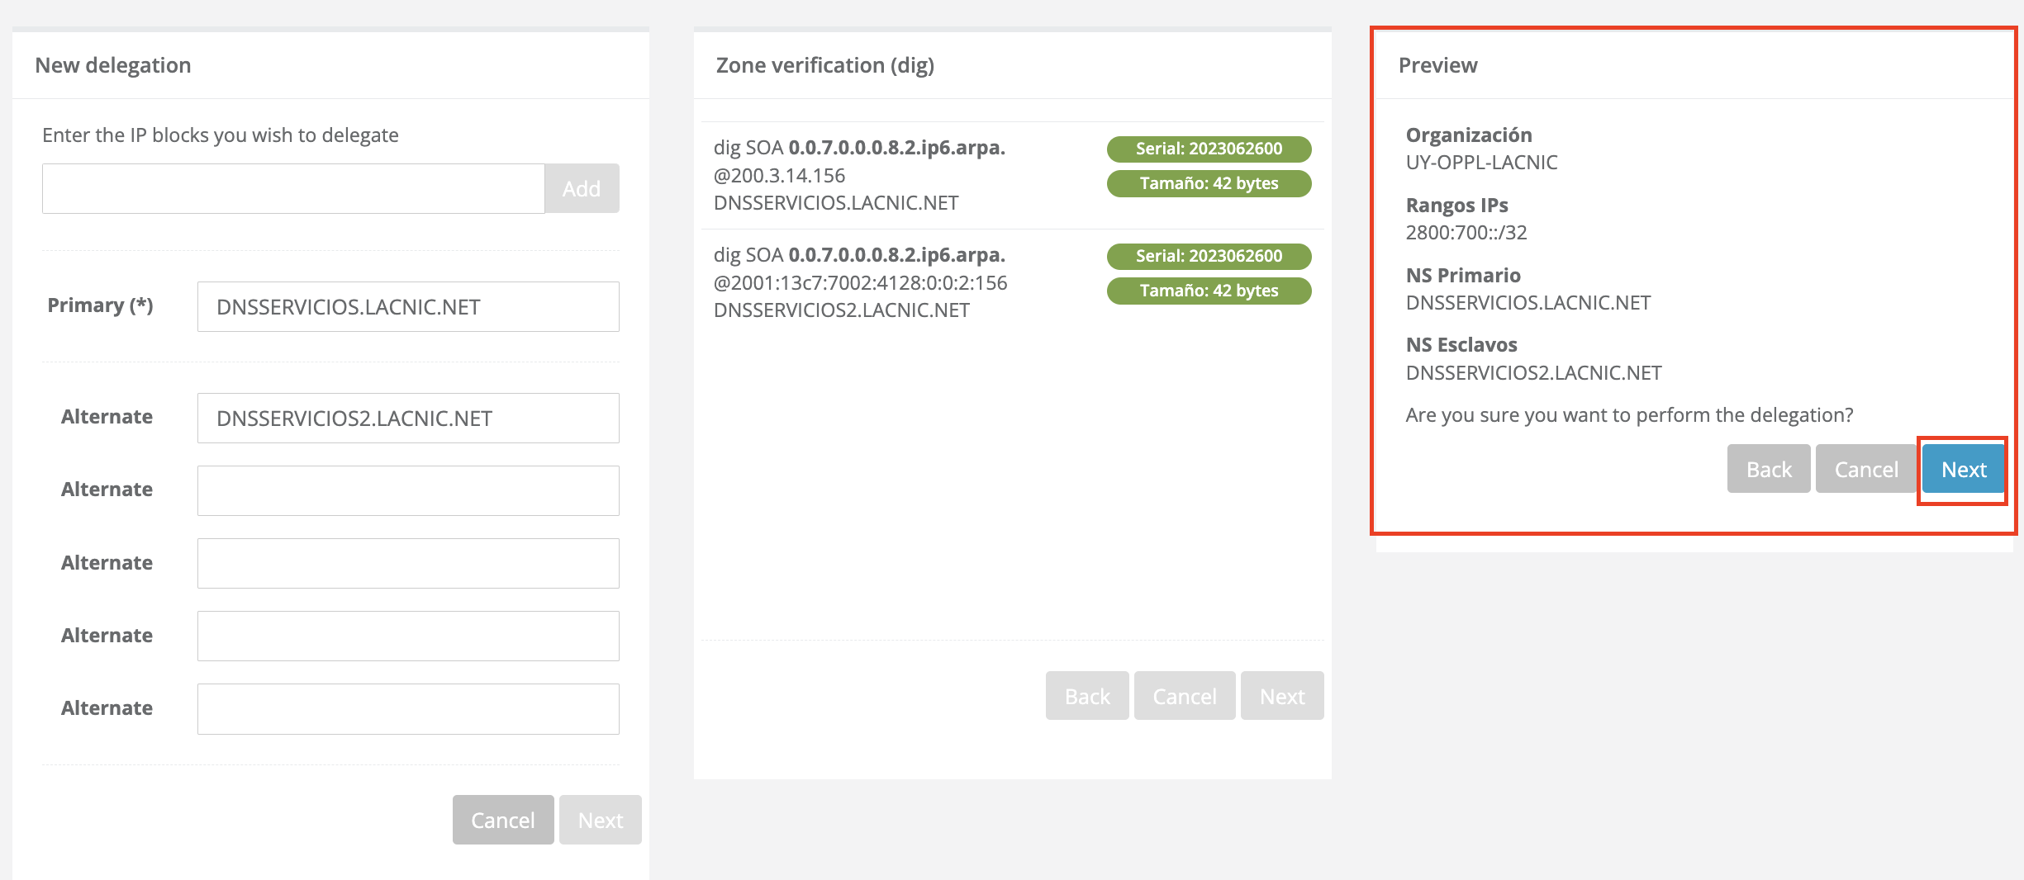Click Tamaño 42 bytes badge for DNSSERVICIOS2.LACNIC.NET
2024x880 pixels.
coord(1209,291)
